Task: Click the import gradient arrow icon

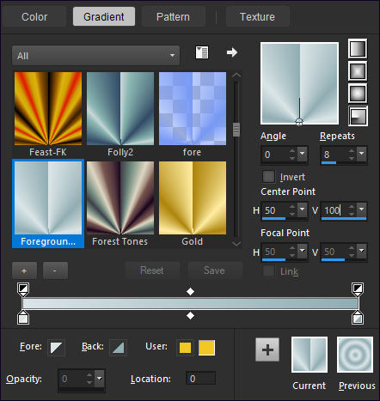Action: pyautogui.click(x=232, y=52)
